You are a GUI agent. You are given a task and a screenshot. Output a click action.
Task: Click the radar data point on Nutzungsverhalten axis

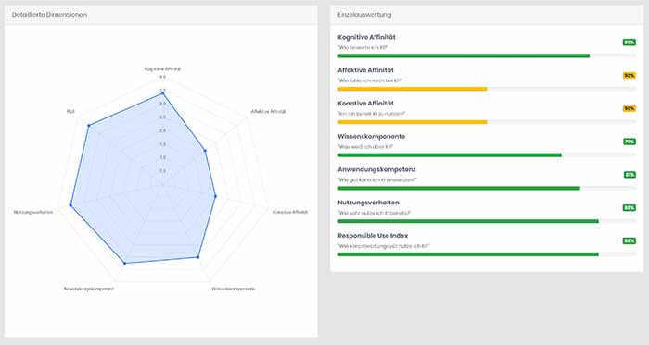(70, 205)
